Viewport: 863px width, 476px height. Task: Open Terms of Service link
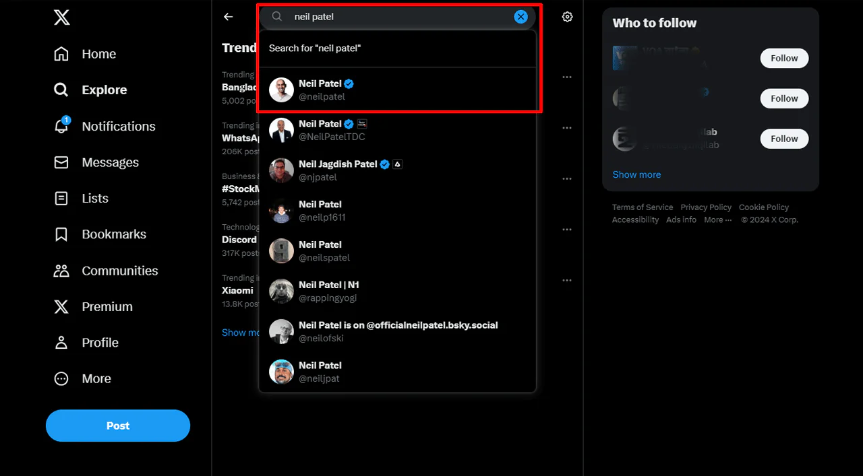[643, 207]
